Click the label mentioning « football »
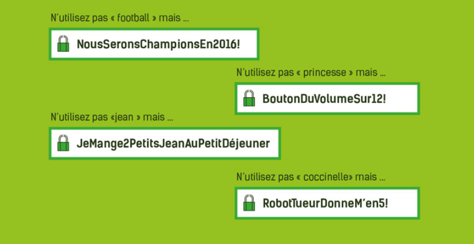 [120, 18]
